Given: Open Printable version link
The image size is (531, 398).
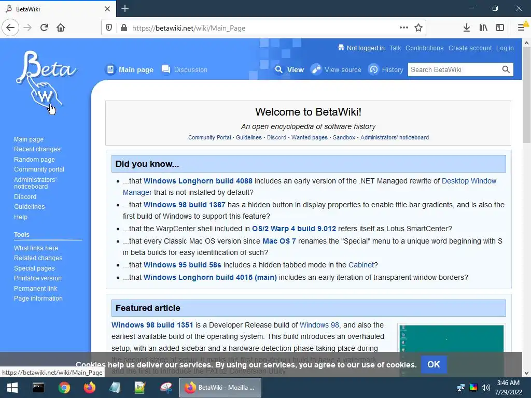Looking at the screenshot, I should click(x=37, y=278).
